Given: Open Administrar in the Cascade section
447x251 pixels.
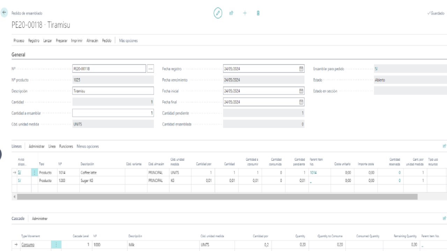Looking at the screenshot, I should click(x=40, y=219).
